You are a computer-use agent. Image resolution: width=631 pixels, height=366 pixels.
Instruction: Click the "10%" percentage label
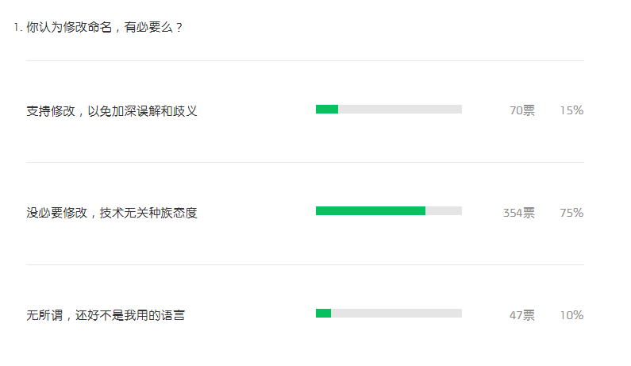(x=571, y=315)
